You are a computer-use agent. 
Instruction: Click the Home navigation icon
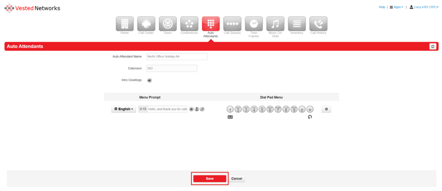point(125,24)
